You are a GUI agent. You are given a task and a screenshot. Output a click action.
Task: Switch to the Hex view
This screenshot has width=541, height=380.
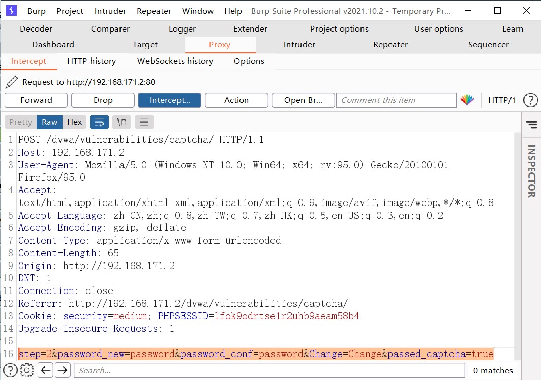tap(75, 122)
